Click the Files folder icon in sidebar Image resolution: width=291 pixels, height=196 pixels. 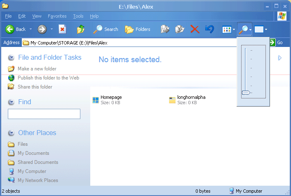pos(11,144)
